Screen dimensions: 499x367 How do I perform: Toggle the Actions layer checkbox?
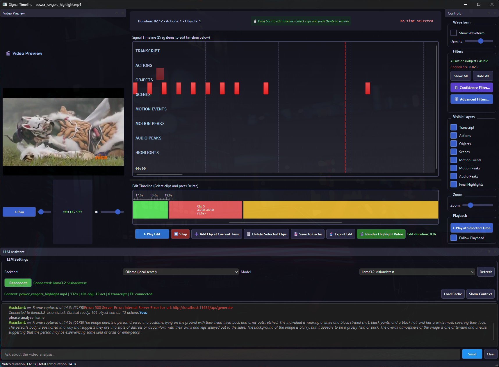454,135
